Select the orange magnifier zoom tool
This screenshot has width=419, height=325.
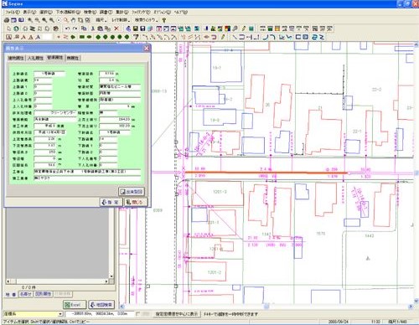click(66, 20)
